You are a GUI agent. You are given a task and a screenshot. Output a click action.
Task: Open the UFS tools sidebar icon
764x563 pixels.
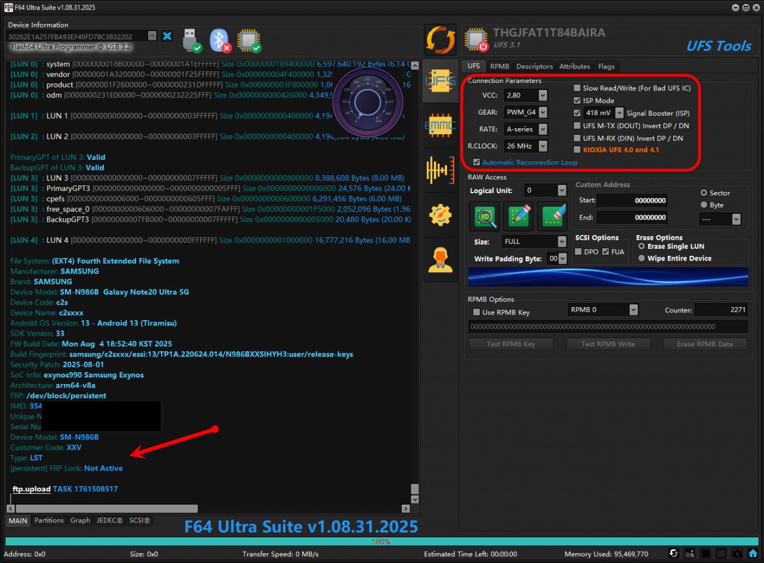pyautogui.click(x=440, y=81)
